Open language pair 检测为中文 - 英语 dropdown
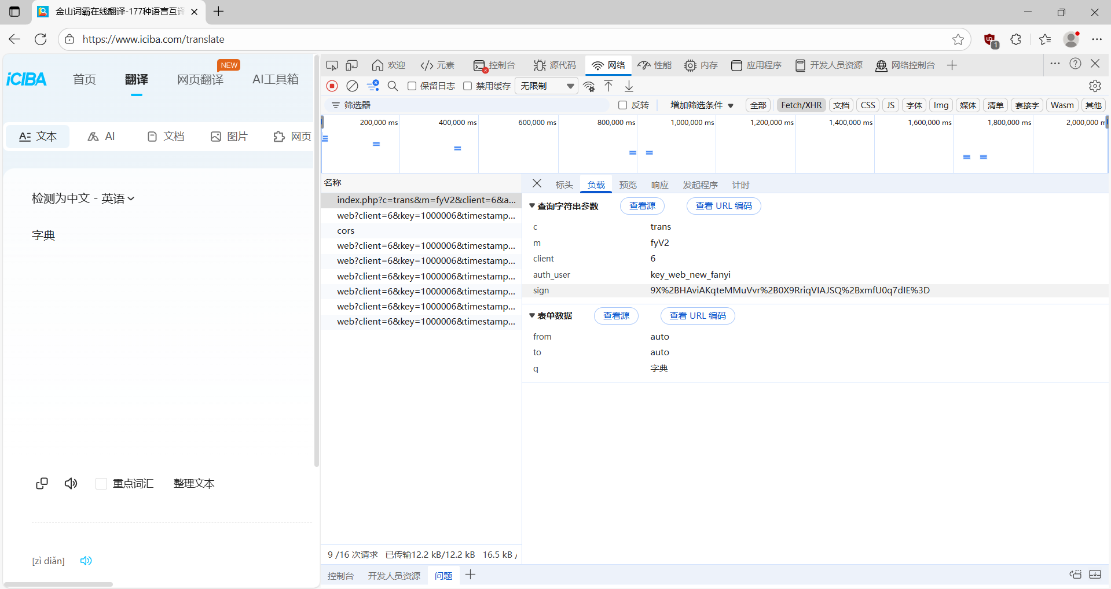Image resolution: width=1111 pixels, height=589 pixels. coord(83,198)
